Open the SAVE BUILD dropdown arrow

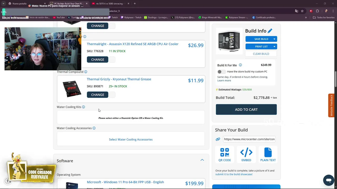(274, 39)
